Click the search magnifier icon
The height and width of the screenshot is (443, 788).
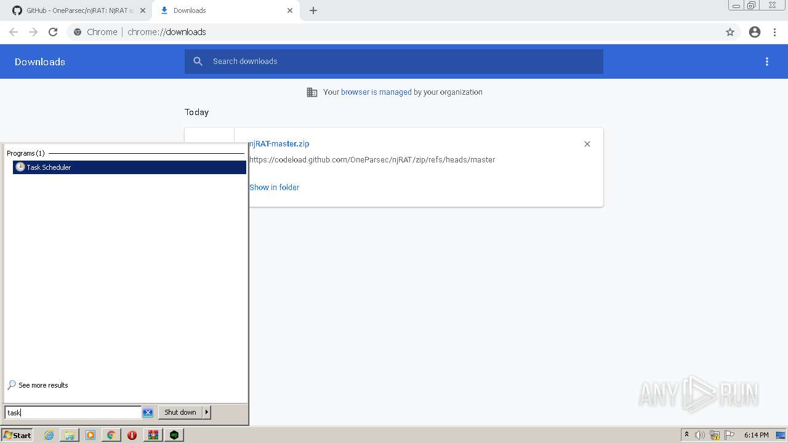(x=198, y=62)
